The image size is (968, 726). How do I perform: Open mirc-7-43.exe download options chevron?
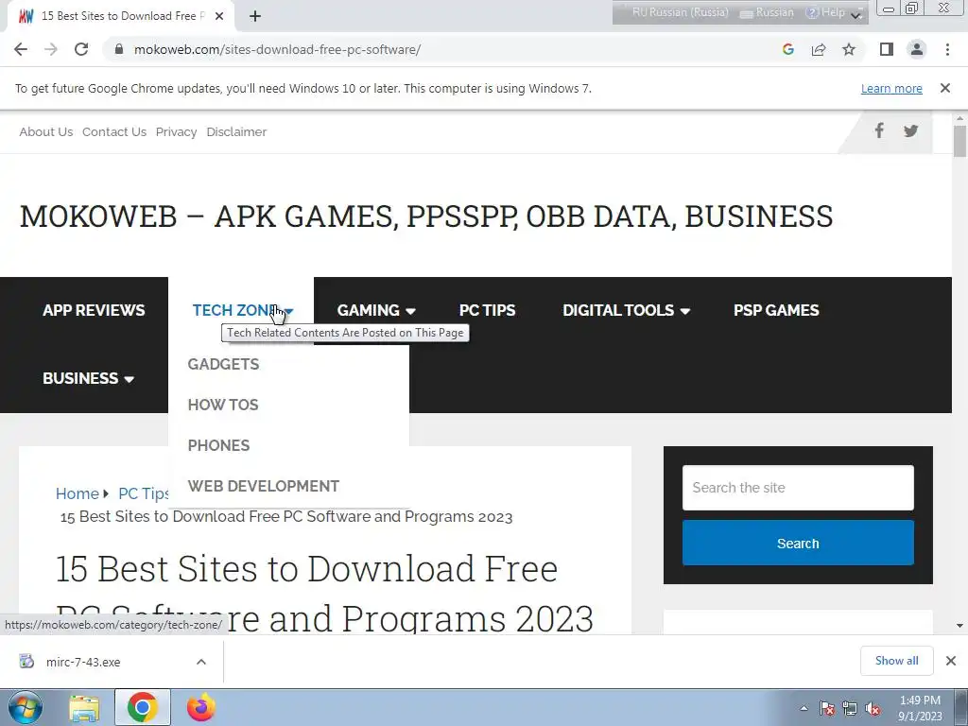(x=201, y=661)
